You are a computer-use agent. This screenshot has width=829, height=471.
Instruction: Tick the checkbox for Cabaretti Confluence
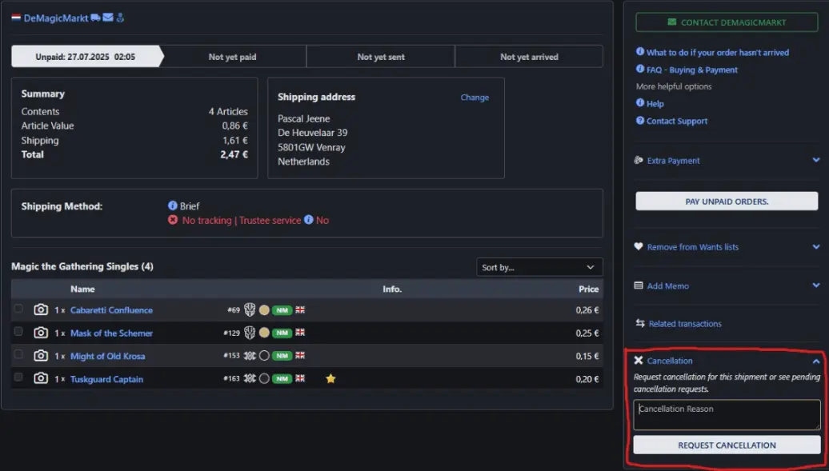pos(18,309)
